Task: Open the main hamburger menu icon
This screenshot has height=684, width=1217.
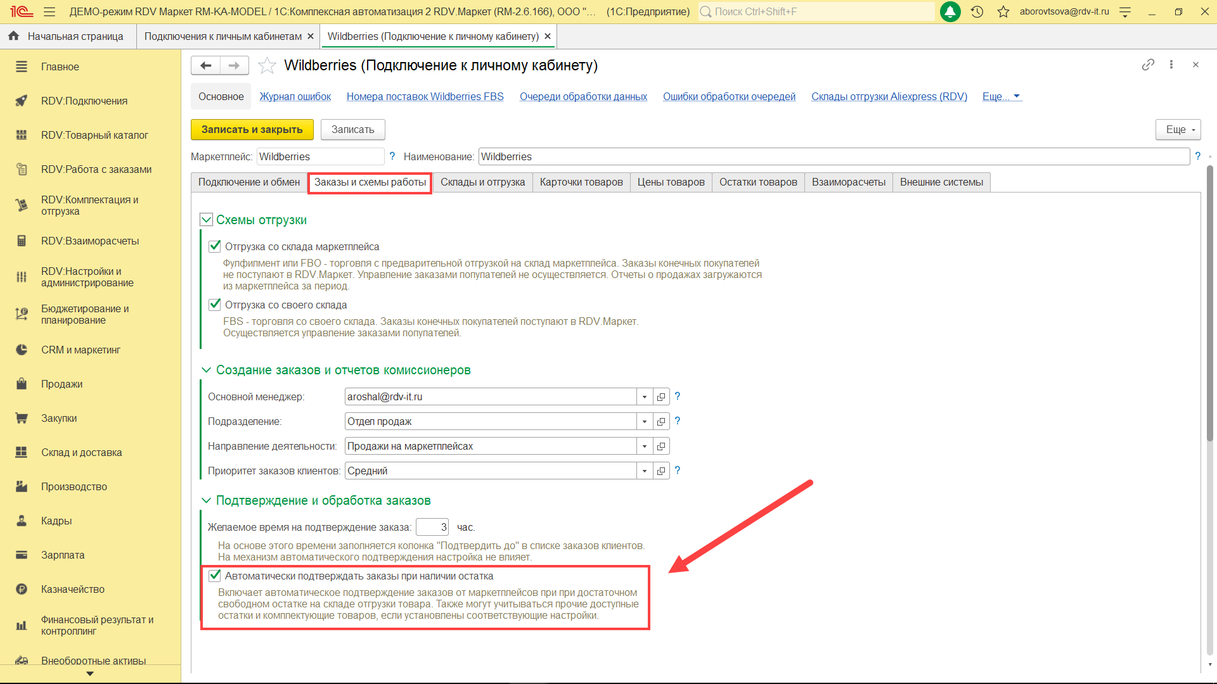Action: tap(49, 11)
